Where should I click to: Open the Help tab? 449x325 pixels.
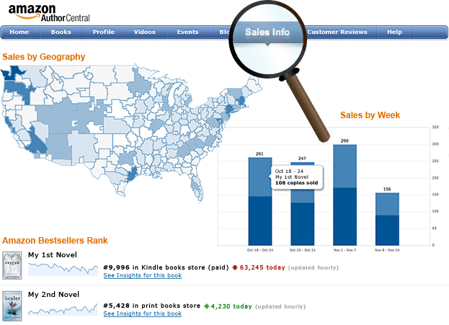[x=395, y=32]
